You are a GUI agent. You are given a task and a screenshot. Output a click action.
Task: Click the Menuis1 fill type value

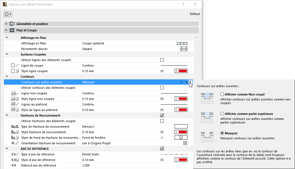tap(88, 127)
